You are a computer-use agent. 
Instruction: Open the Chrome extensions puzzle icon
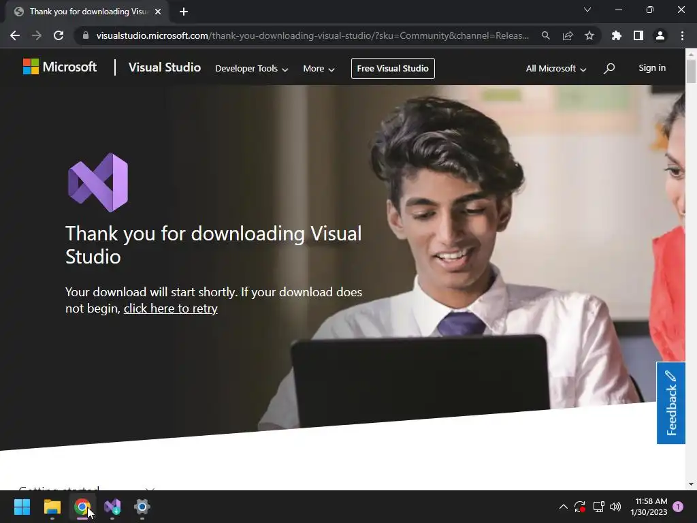tap(617, 35)
